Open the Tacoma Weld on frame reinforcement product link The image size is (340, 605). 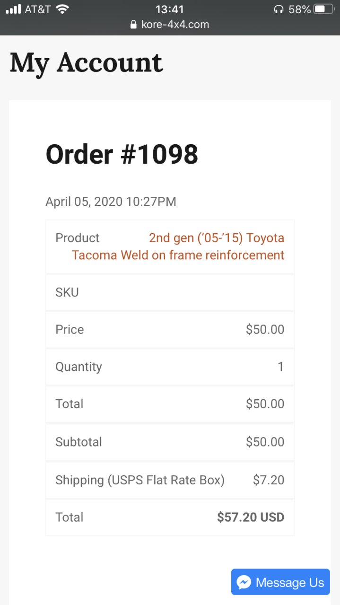pyautogui.click(x=178, y=246)
